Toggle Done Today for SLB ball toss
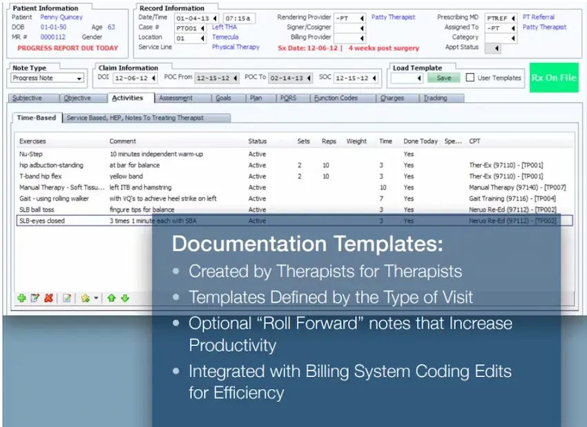 tap(407, 209)
